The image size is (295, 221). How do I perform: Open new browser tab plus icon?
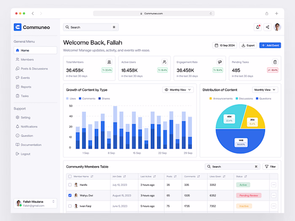[276, 13]
